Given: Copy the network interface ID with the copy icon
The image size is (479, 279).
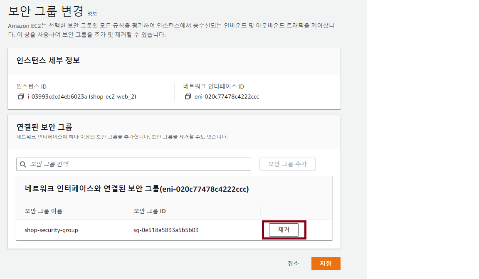Looking at the screenshot, I should coord(188,96).
